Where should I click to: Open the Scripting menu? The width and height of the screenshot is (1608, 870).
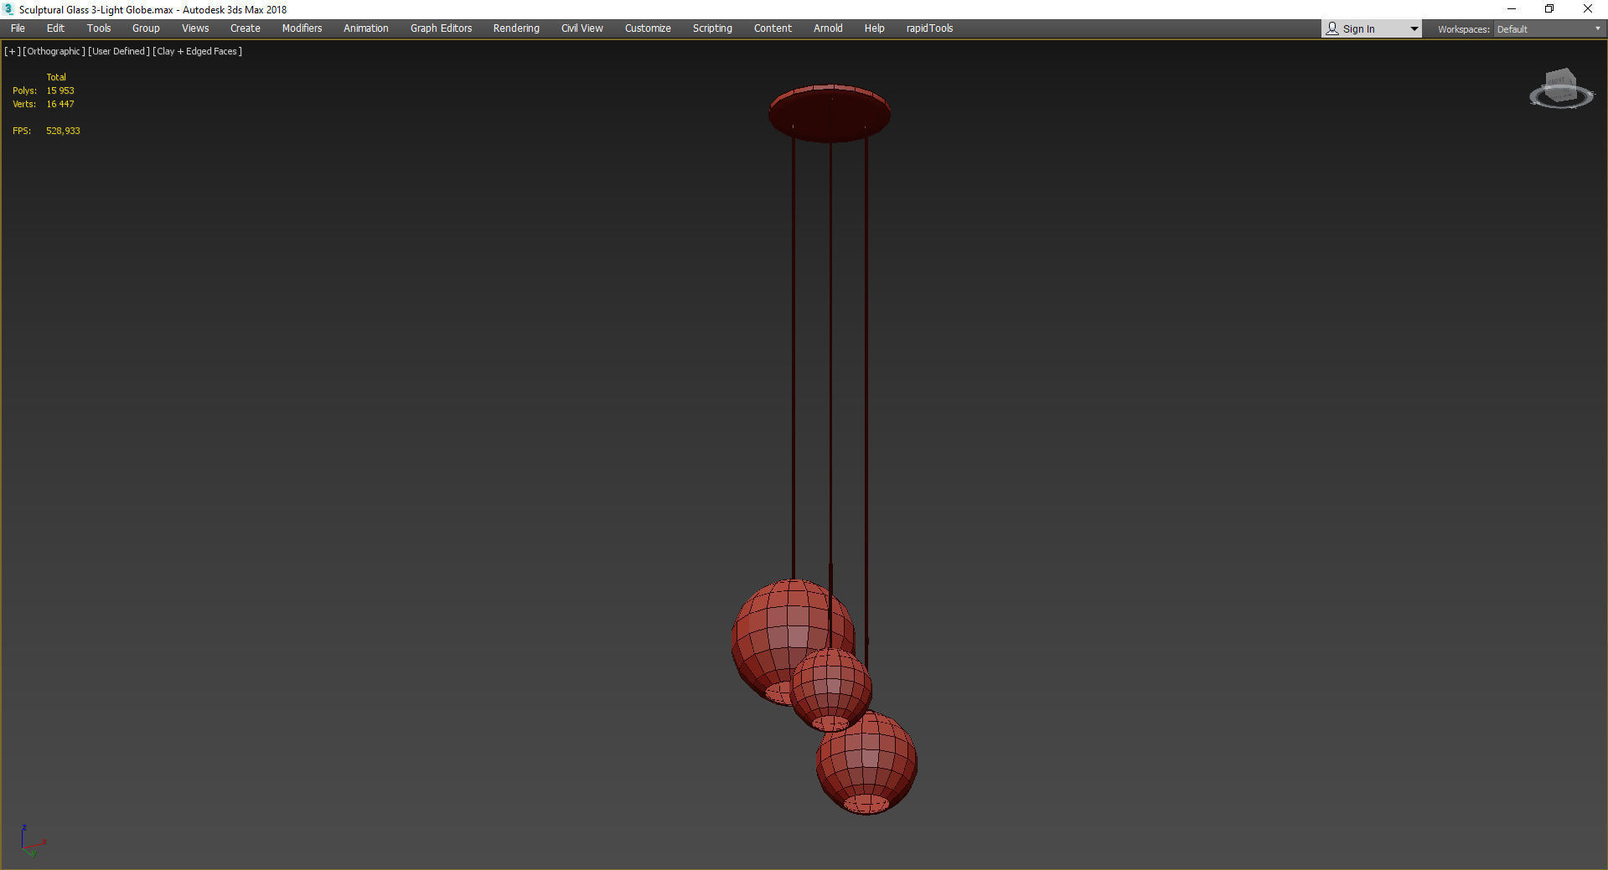(x=712, y=28)
